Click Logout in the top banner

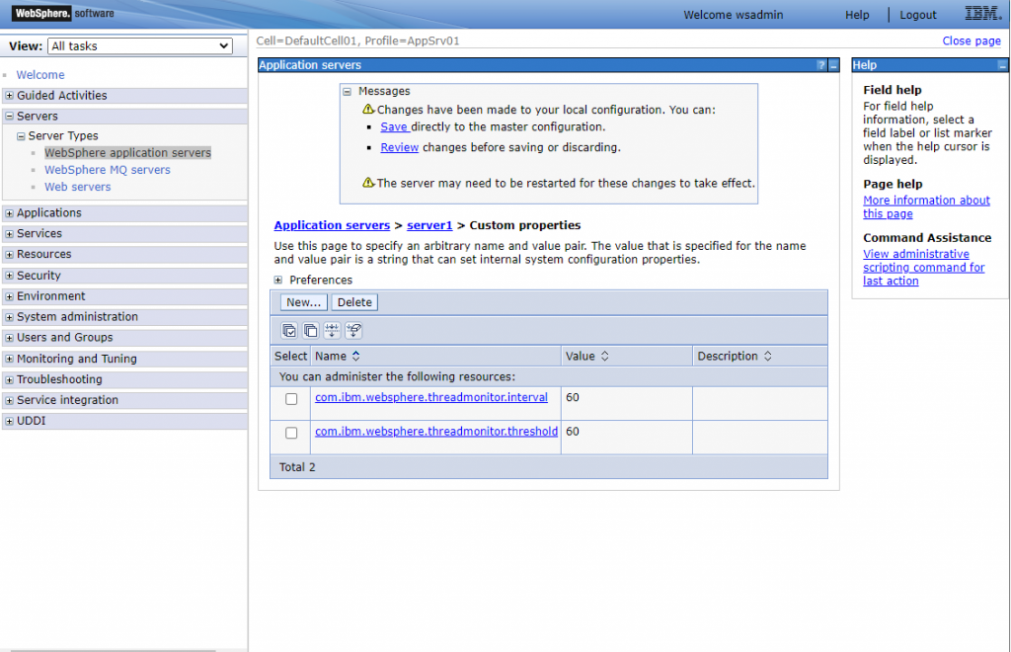pos(918,15)
